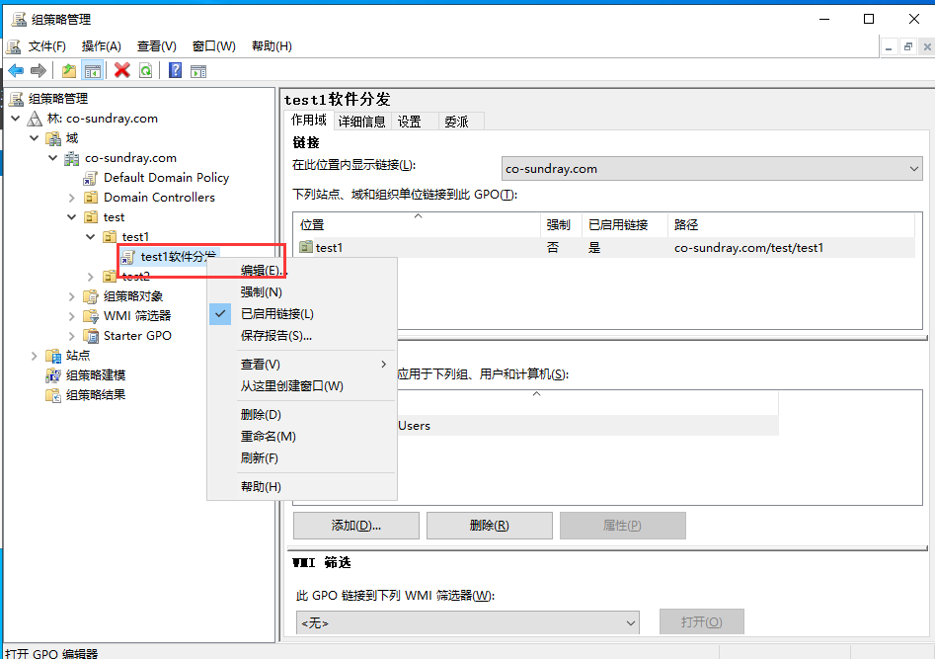
Task: Click the Back arrow toolbar icon
Action: coord(16,71)
